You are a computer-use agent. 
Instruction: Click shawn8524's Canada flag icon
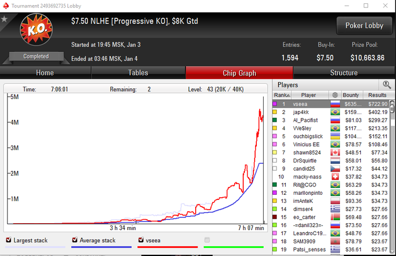[x=335, y=152]
